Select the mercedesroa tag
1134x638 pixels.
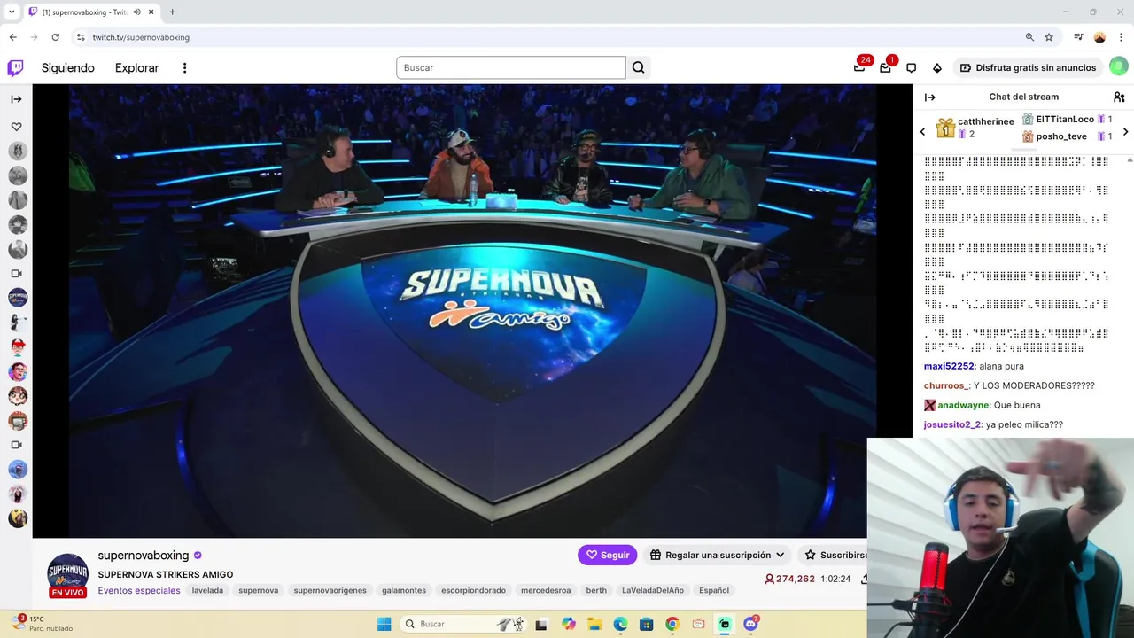(546, 590)
